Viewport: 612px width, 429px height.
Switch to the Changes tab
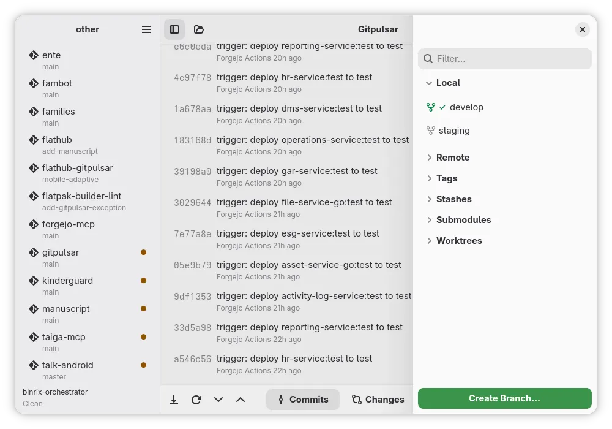tap(378, 400)
